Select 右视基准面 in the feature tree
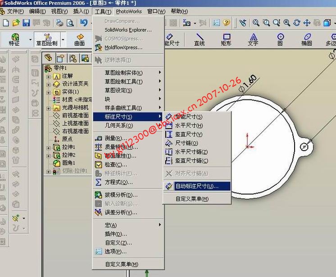This screenshot has height=277, width=336. tap(71, 131)
